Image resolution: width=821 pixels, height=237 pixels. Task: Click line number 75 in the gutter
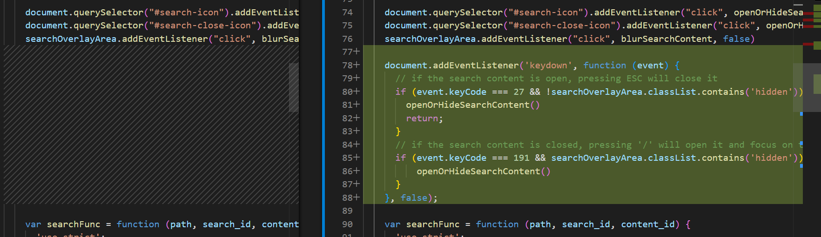coord(347,26)
